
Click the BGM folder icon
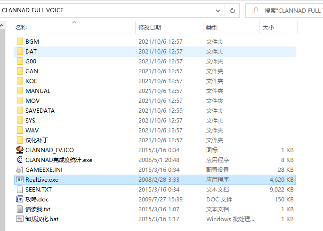pos(20,41)
